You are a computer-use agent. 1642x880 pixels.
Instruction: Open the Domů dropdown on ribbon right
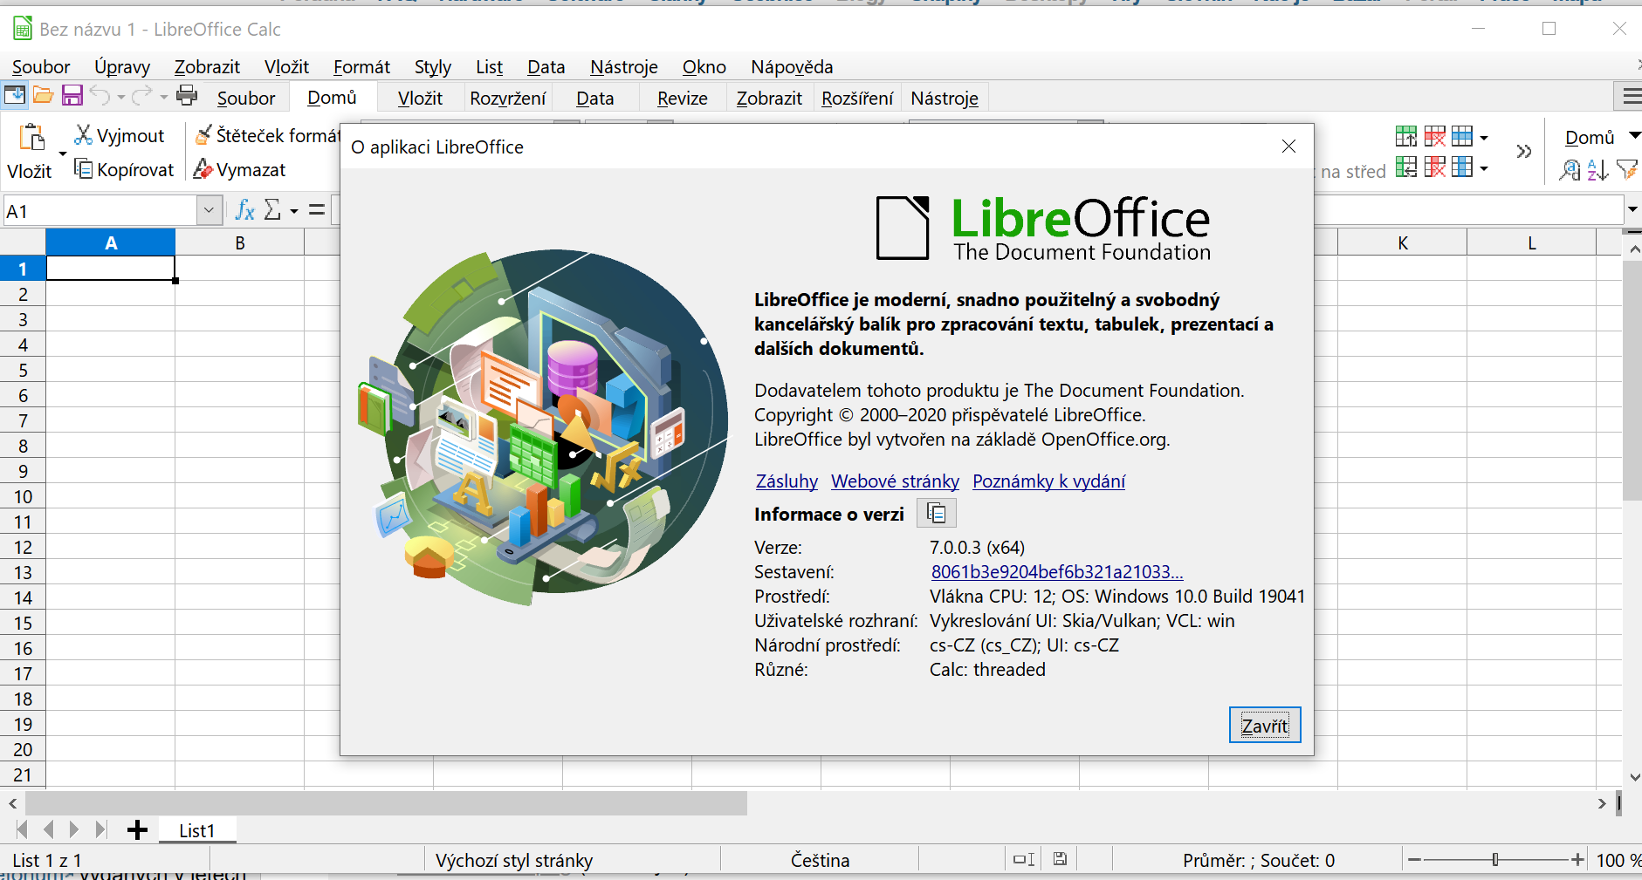[1602, 137]
